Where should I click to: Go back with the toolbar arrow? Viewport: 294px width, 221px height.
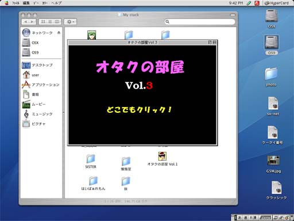[x=25, y=22]
